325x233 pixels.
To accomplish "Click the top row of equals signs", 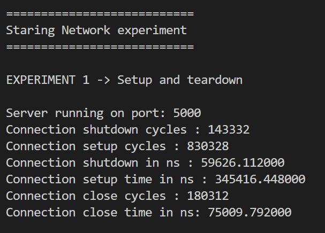I will pyautogui.click(x=100, y=14).
